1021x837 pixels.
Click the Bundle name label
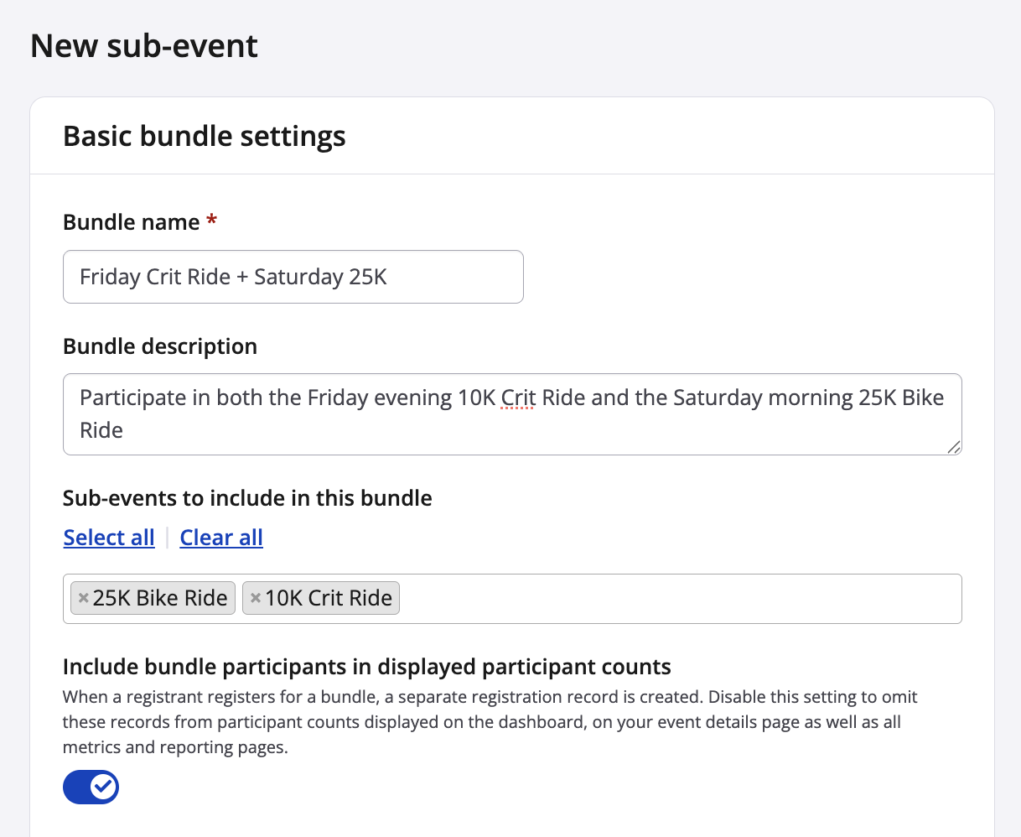132,222
